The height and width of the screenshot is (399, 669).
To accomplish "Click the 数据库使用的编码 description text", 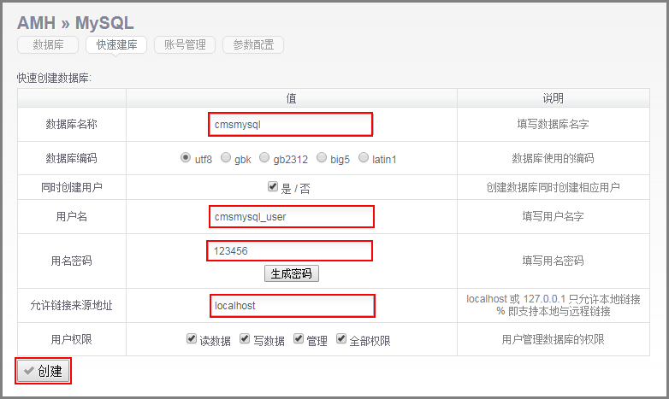I will point(554,158).
